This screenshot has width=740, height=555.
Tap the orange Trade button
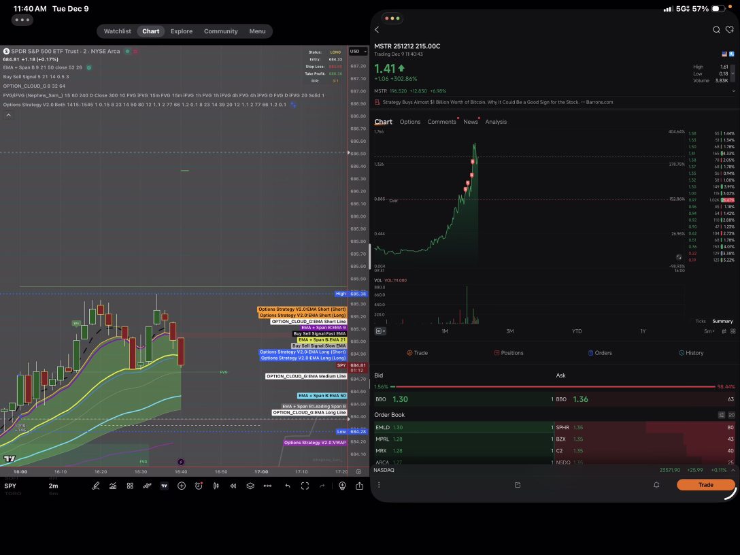[x=705, y=485]
